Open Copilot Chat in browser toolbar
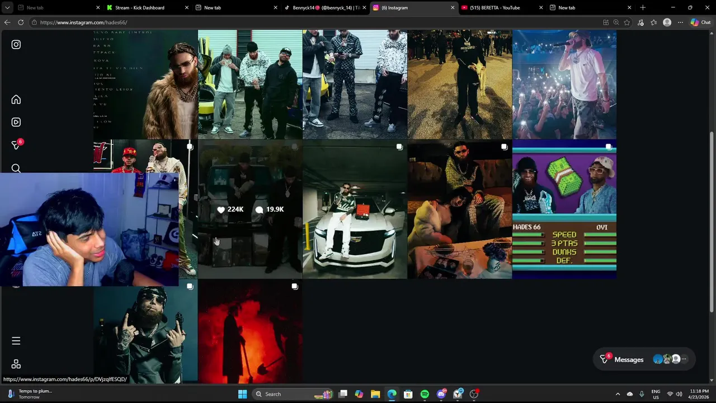This screenshot has height=403, width=716. [x=700, y=22]
